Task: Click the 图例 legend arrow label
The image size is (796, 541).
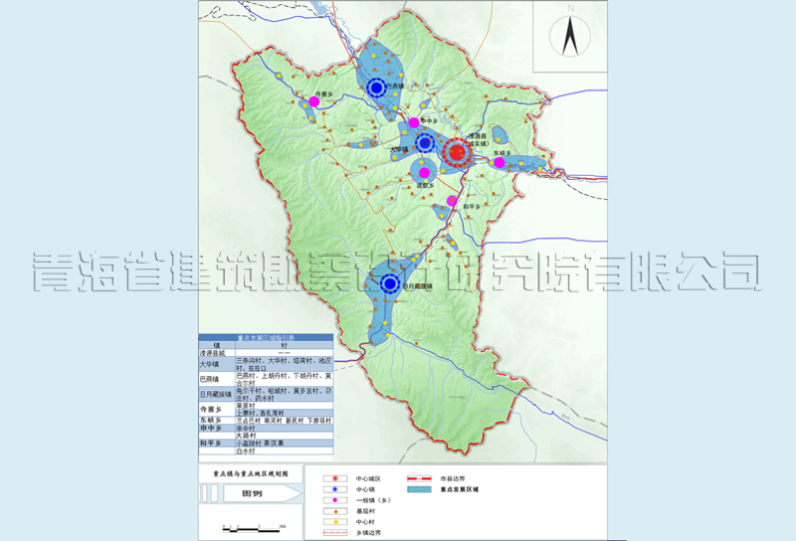Action: [244, 493]
